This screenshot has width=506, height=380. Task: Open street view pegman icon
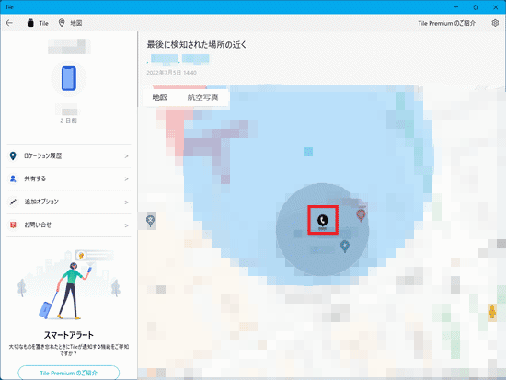pos(492,312)
